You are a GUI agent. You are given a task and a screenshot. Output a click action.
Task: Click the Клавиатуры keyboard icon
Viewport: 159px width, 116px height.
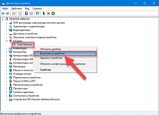coord(10,48)
